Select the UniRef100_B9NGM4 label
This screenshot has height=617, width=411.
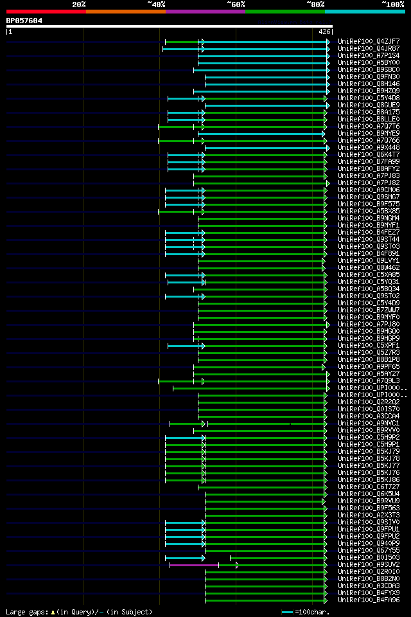tap(369, 219)
